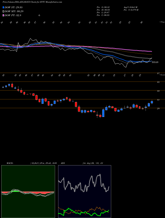Click the 'Pre O: 30.12' open value
The image size is (165, 218).
point(103,7)
